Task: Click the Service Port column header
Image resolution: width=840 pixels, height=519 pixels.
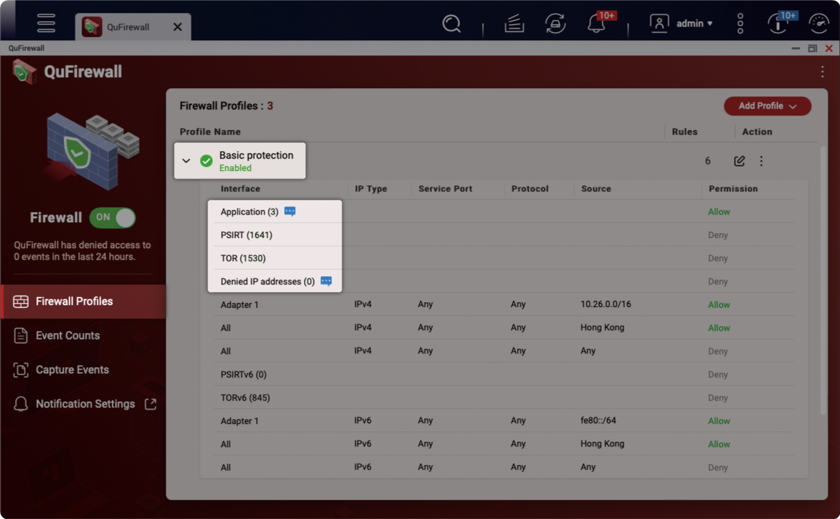Action: (445, 189)
